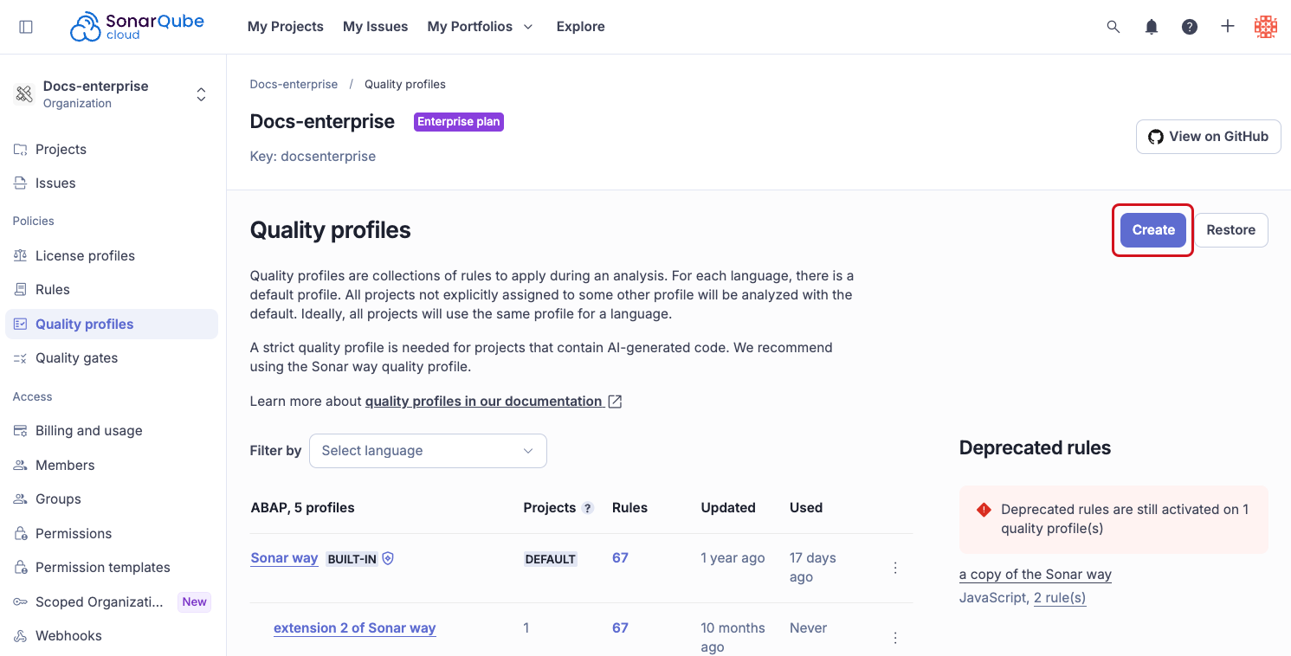Click rules count 67 for Sonar way
The height and width of the screenshot is (656, 1291).
tap(620, 558)
